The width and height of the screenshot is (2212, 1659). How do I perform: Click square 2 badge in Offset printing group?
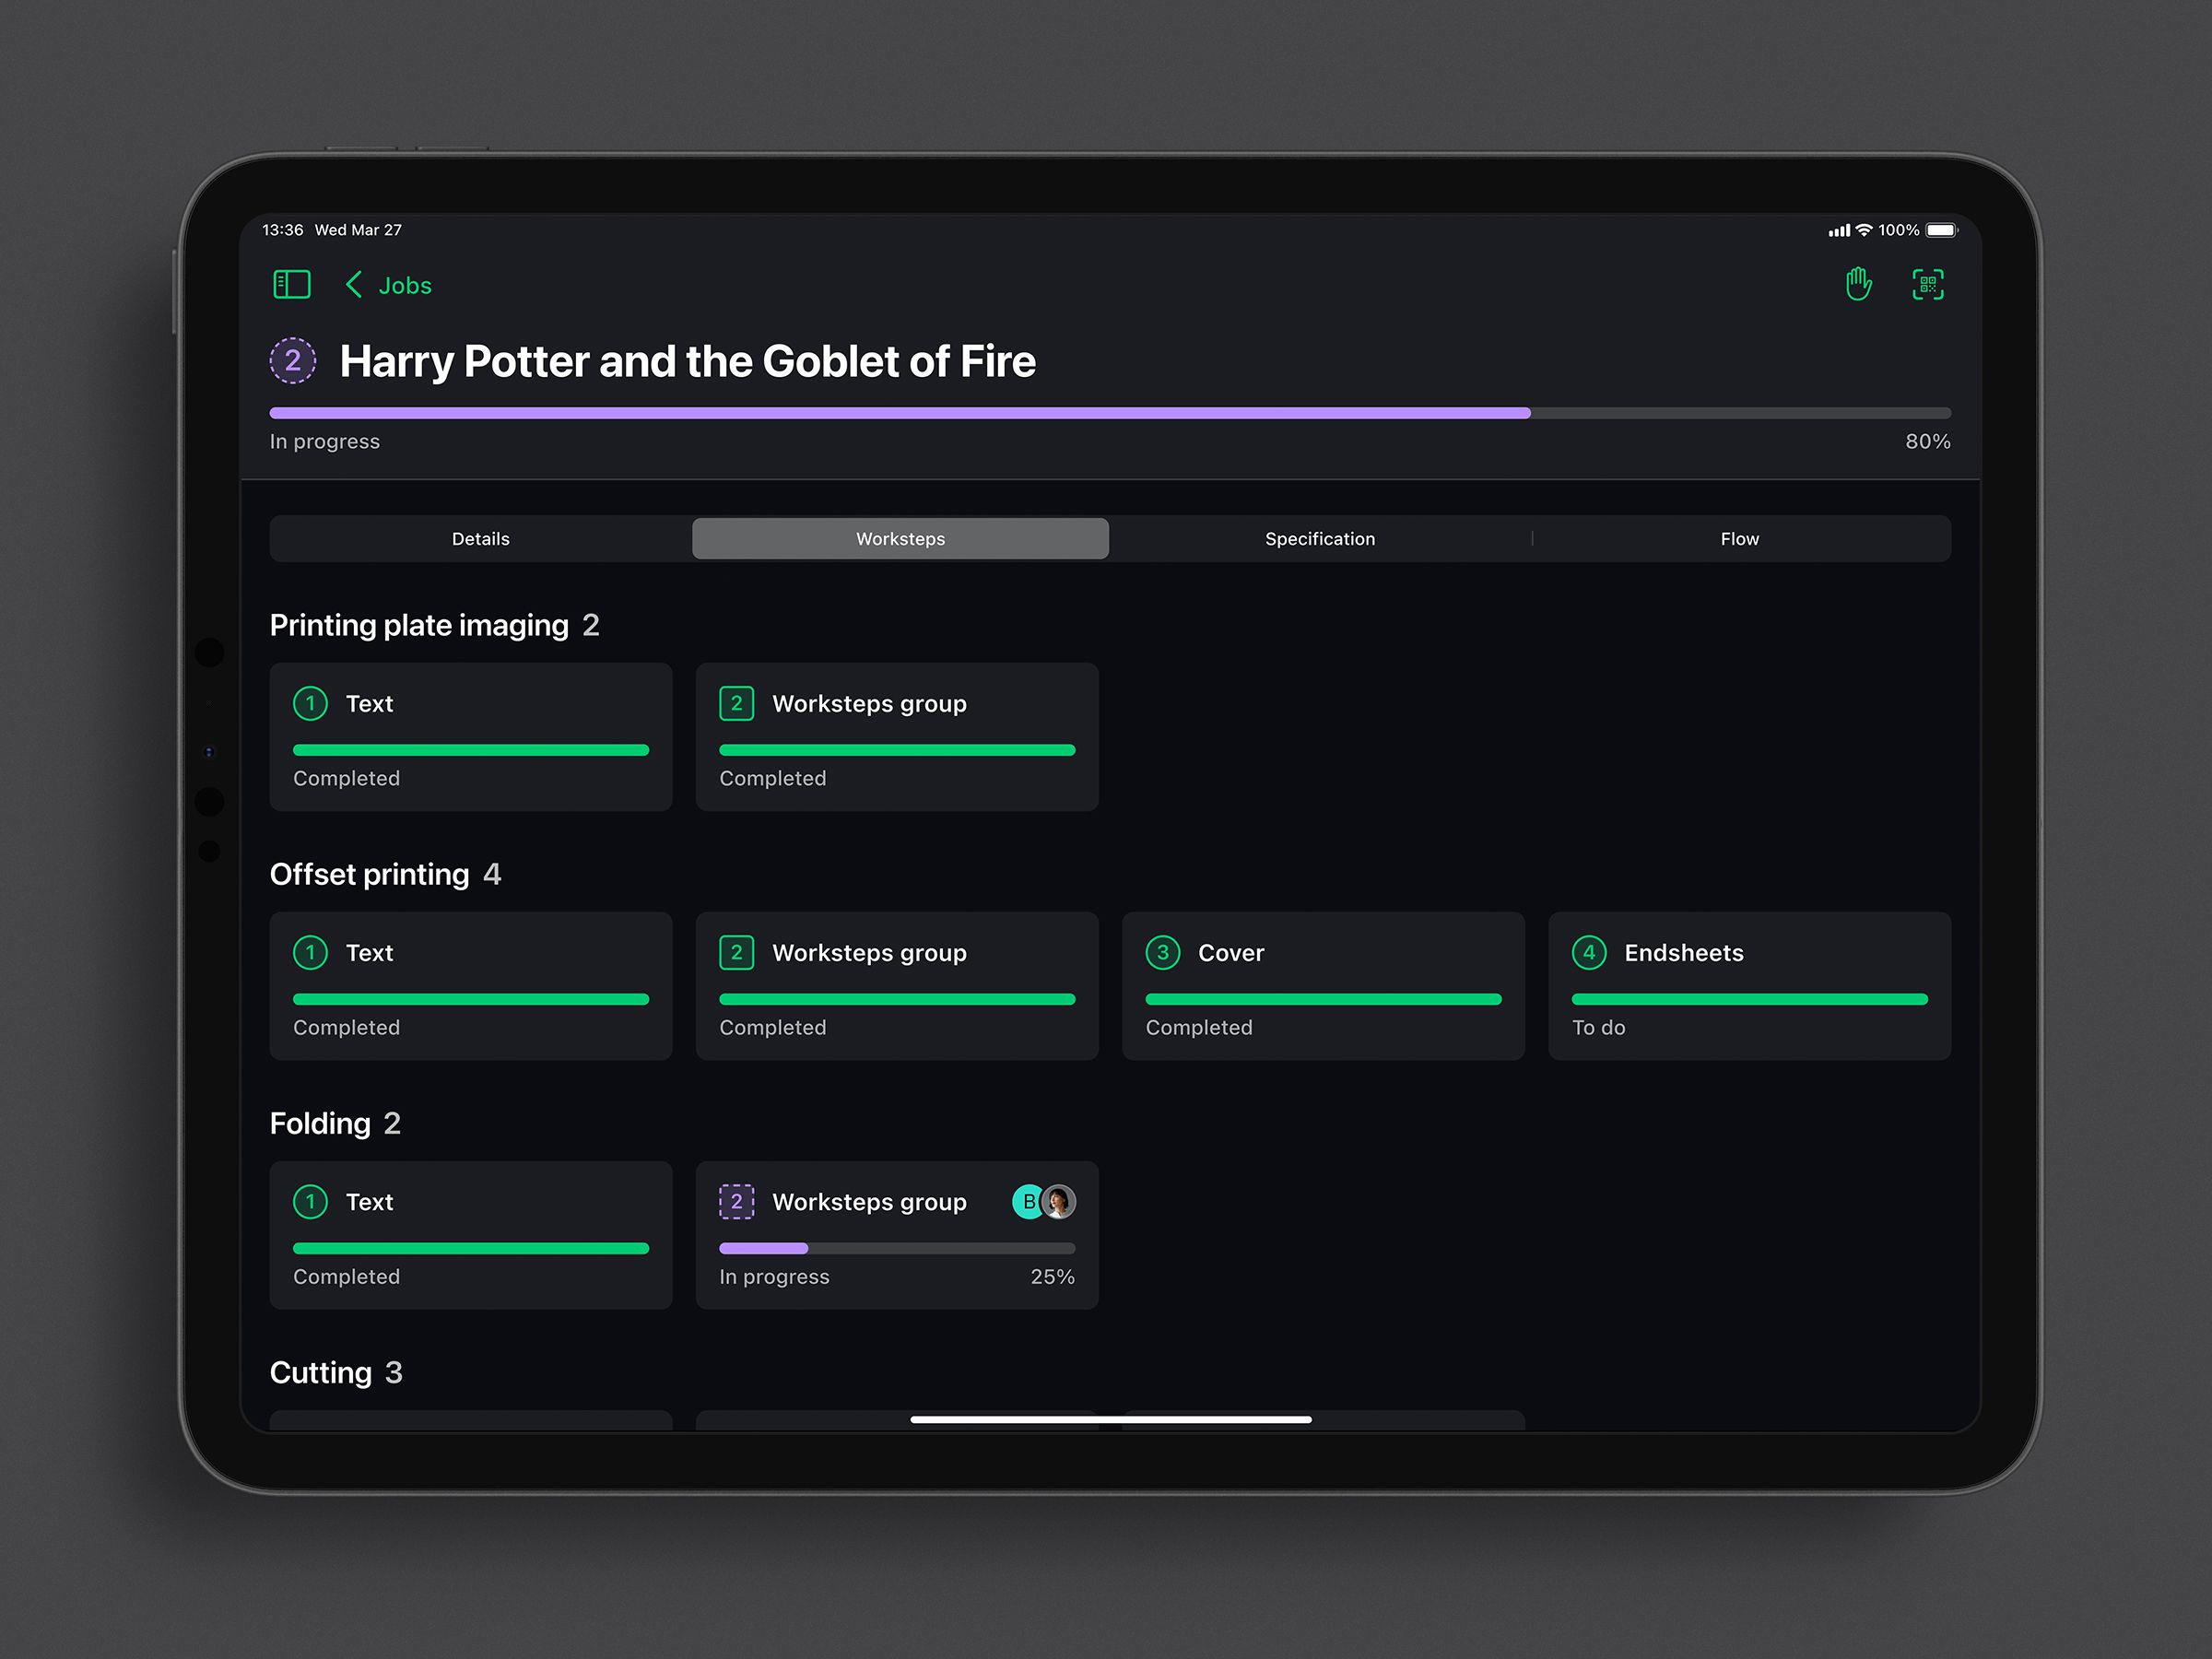737,953
